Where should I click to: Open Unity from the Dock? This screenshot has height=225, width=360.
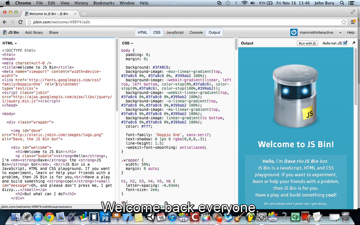150,217
